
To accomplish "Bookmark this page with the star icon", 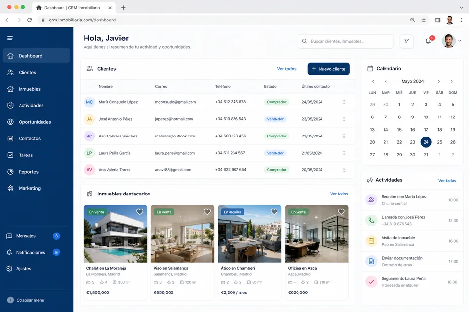I will pyautogui.click(x=424, y=20).
